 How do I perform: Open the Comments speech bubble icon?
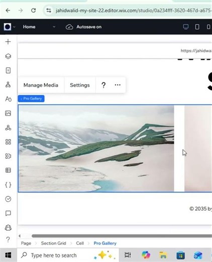(8, 213)
